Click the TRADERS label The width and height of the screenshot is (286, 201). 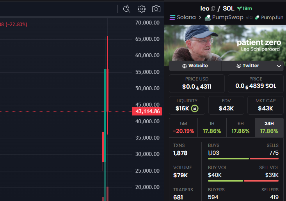183,190
